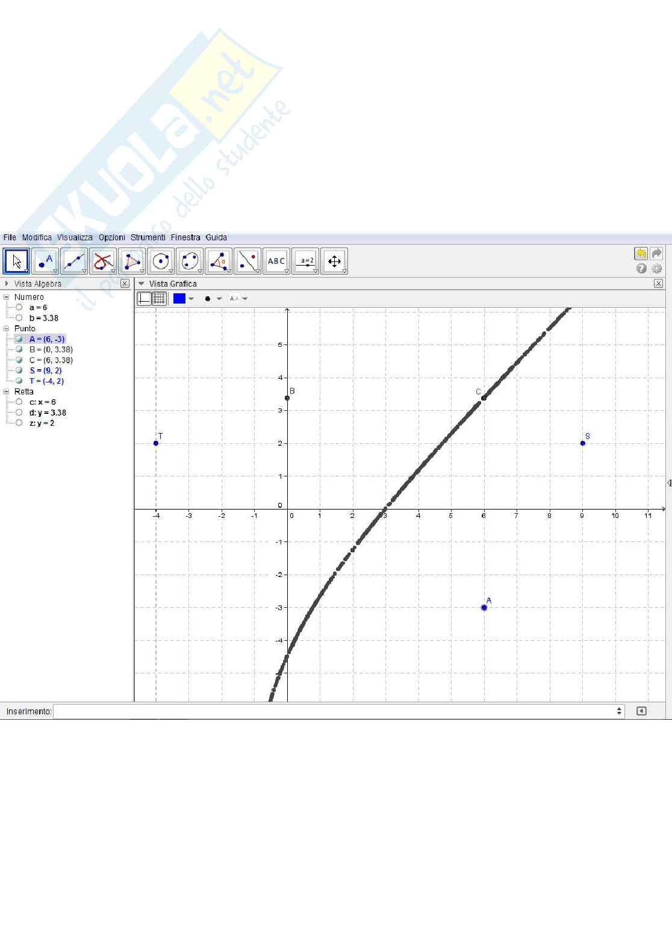Toggle the axes display button
Screen dimensions: 672x951
[x=145, y=298]
